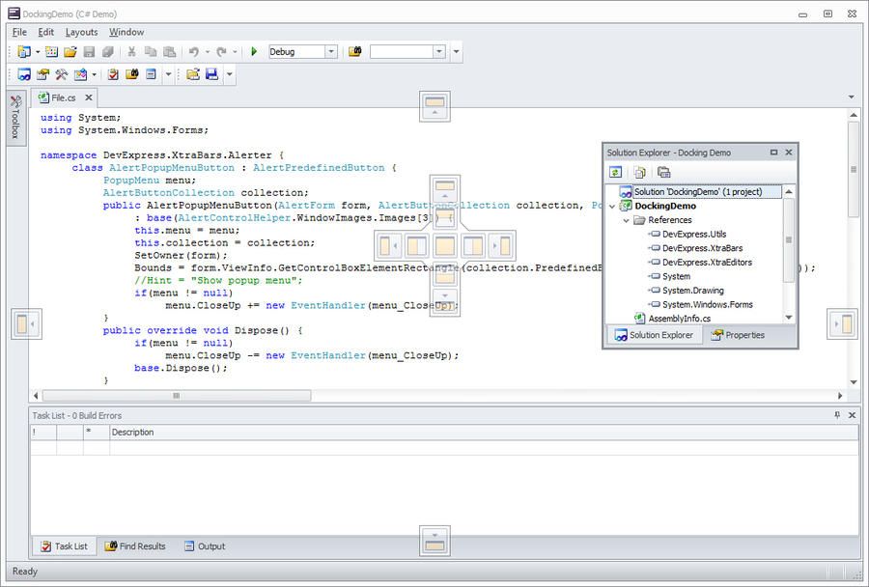Open the Debug configuration dropdown
Viewport: 869px width, 587px height.
point(331,51)
